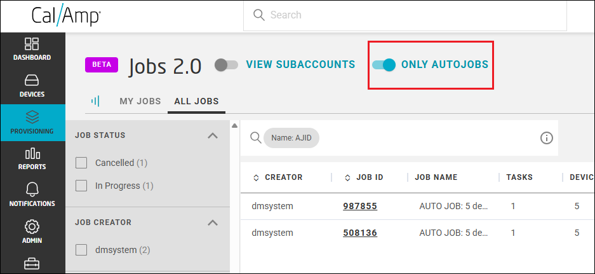Click the tasks count in row 987855
Viewport: 595px width, 274px height.
pyautogui.click(x=513, y=207)
